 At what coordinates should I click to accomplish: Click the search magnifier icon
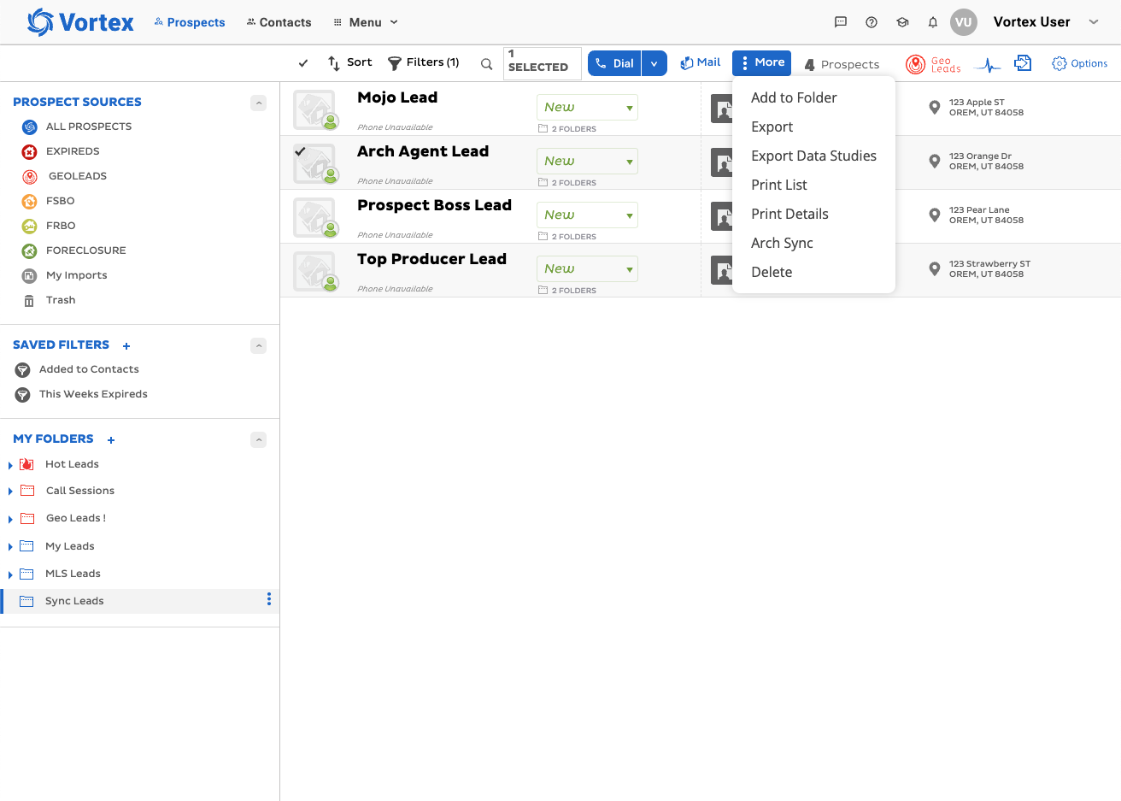pyautogui.click(x=486, y=63)
